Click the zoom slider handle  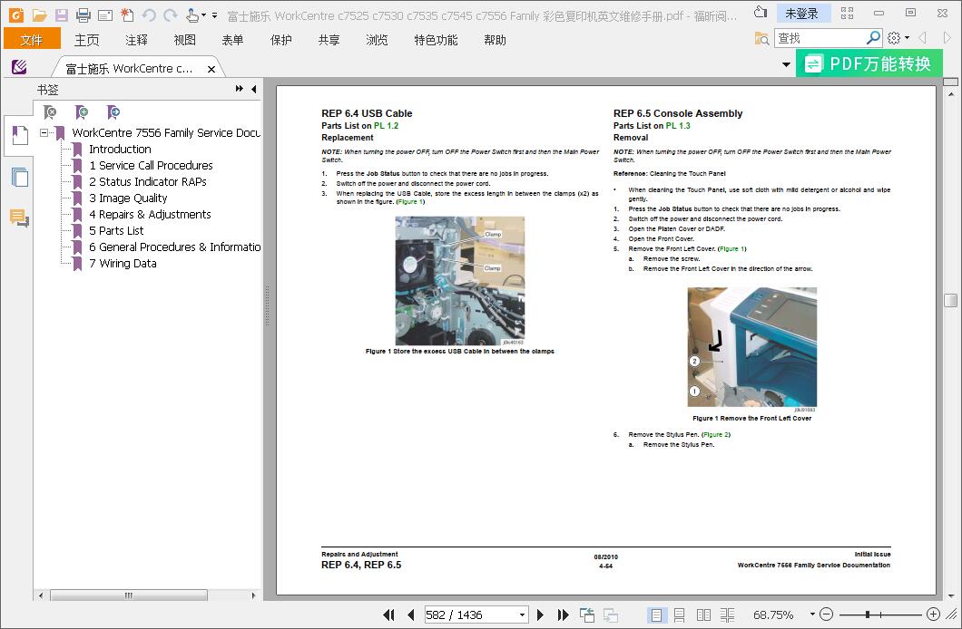[868, 614]
